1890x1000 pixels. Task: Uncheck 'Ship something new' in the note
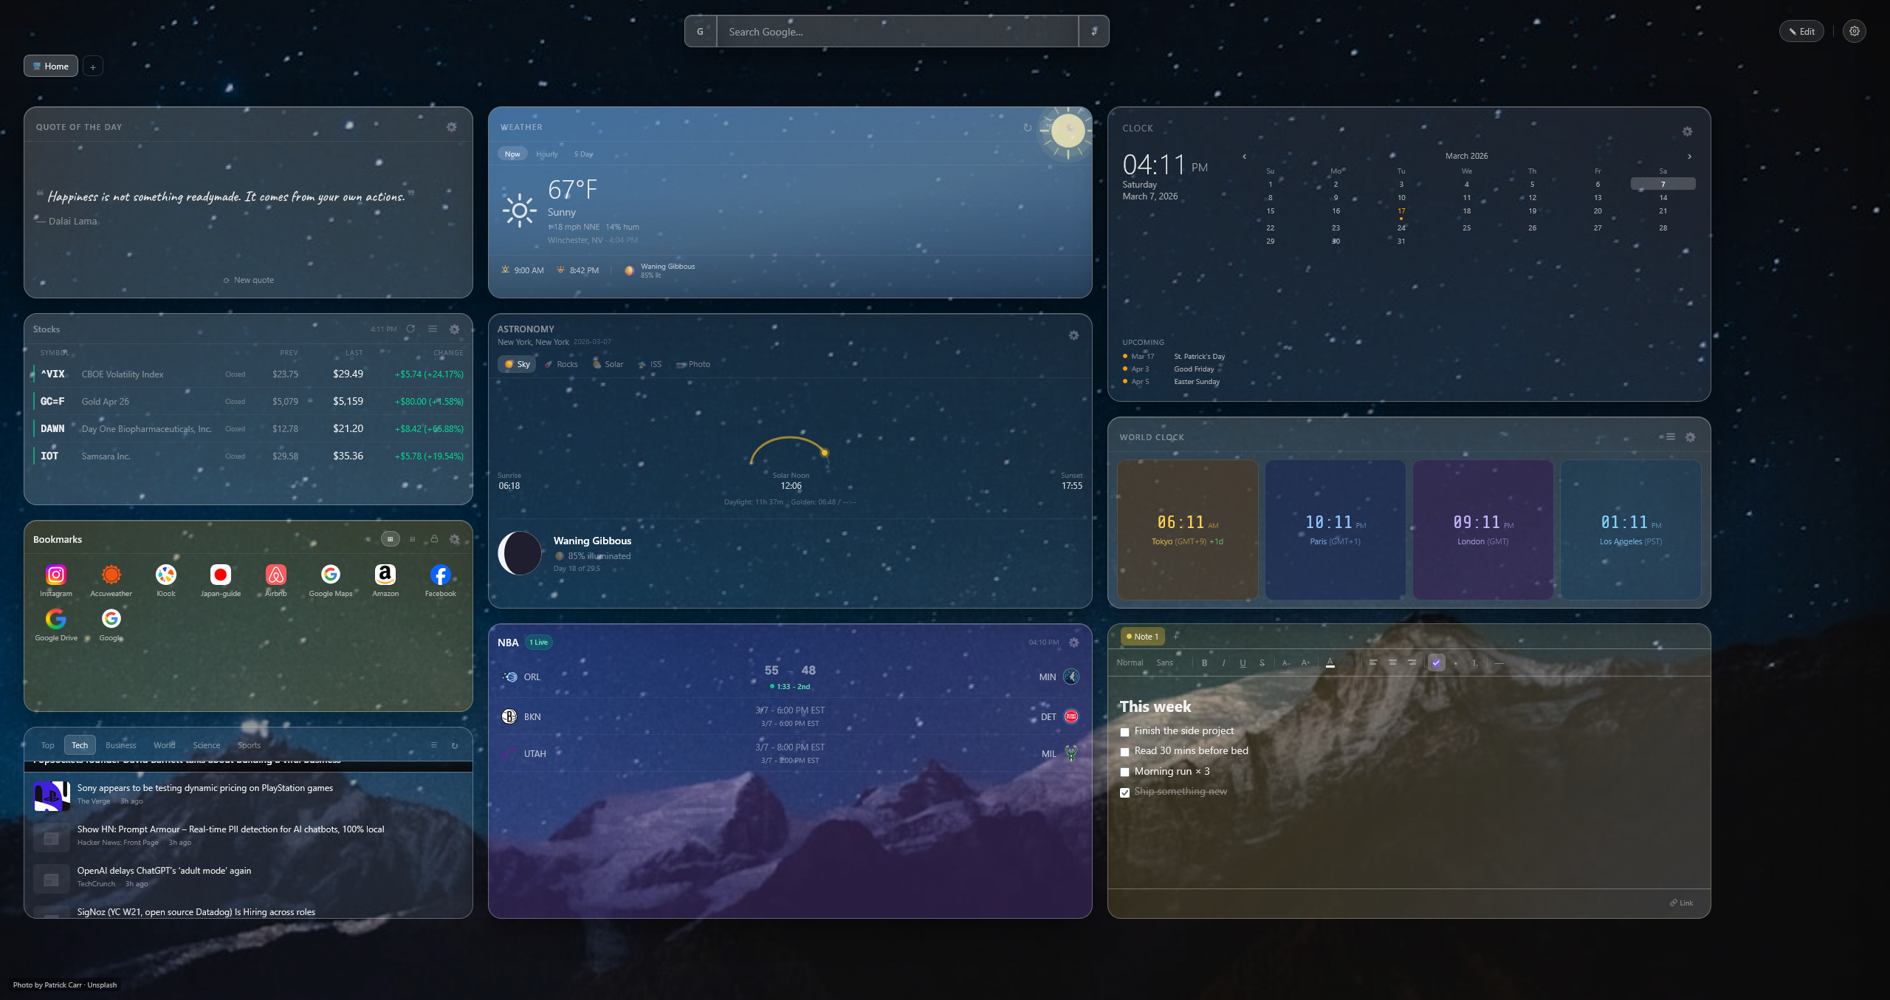coord(1124,792)
